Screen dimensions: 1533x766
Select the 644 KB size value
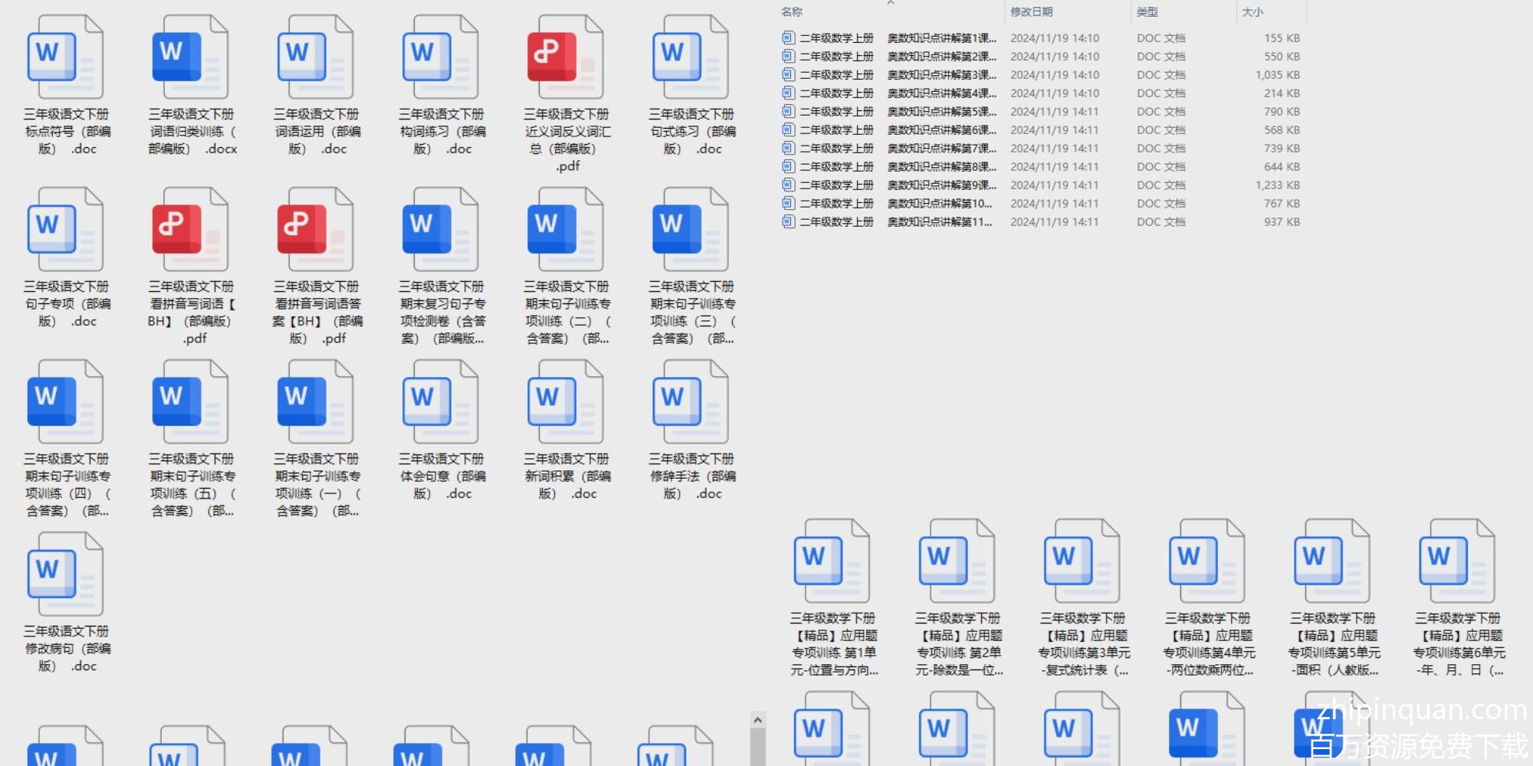click(1282, 166)
